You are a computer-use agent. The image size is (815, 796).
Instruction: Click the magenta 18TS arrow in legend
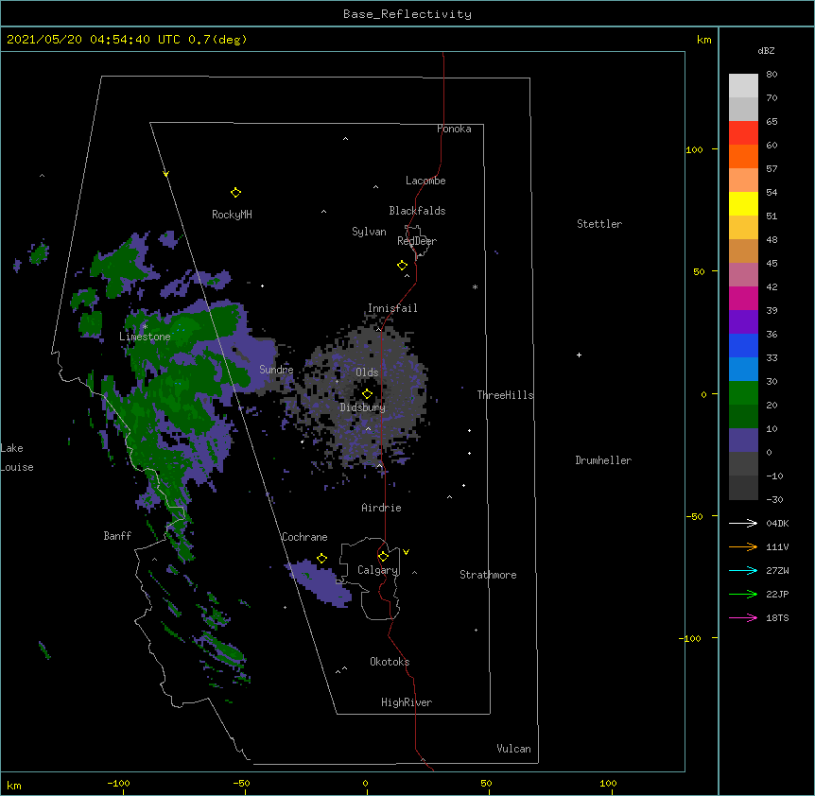743,617
